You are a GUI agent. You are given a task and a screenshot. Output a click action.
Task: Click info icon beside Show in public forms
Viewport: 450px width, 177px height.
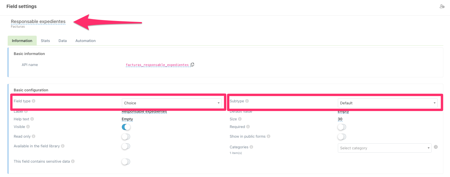(269, 136)
